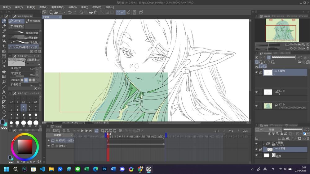The width and height of the screenshot is (310, 174).
Task: Click the Undo arrow in the command bar
Action: pos(70,12)
